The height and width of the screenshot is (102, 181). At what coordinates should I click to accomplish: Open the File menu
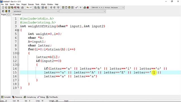[x=2, y=5]
